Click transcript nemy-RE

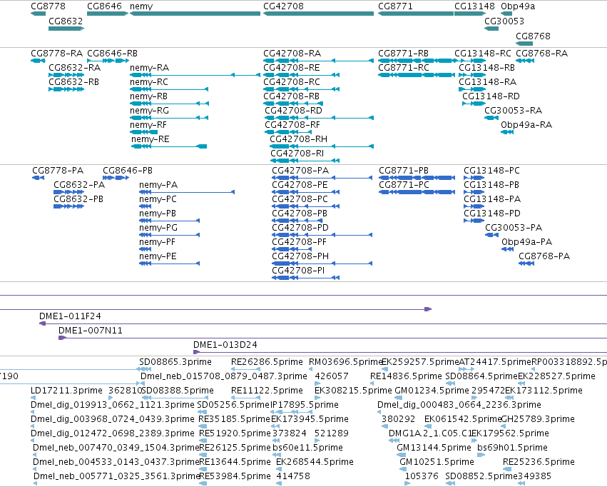pyautogui.click(x=169, y=146)
